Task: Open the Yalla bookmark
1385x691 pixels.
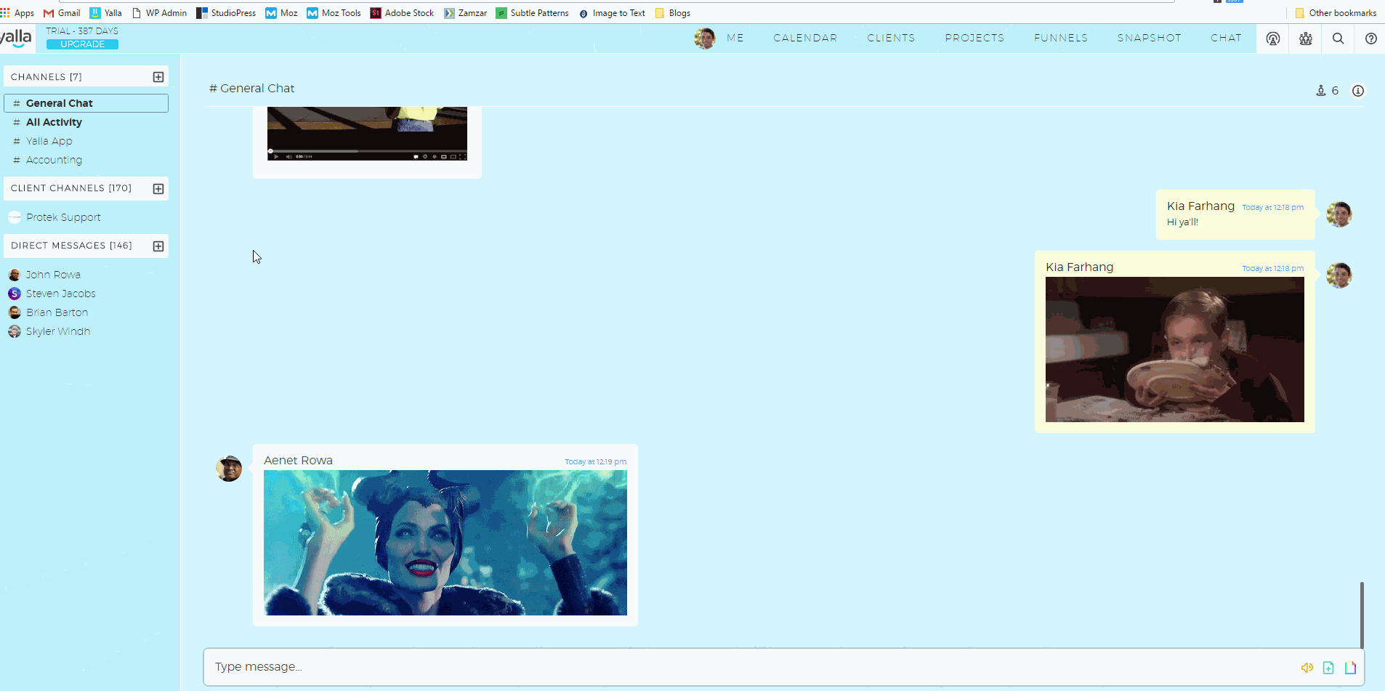Action: coord(105,13)
